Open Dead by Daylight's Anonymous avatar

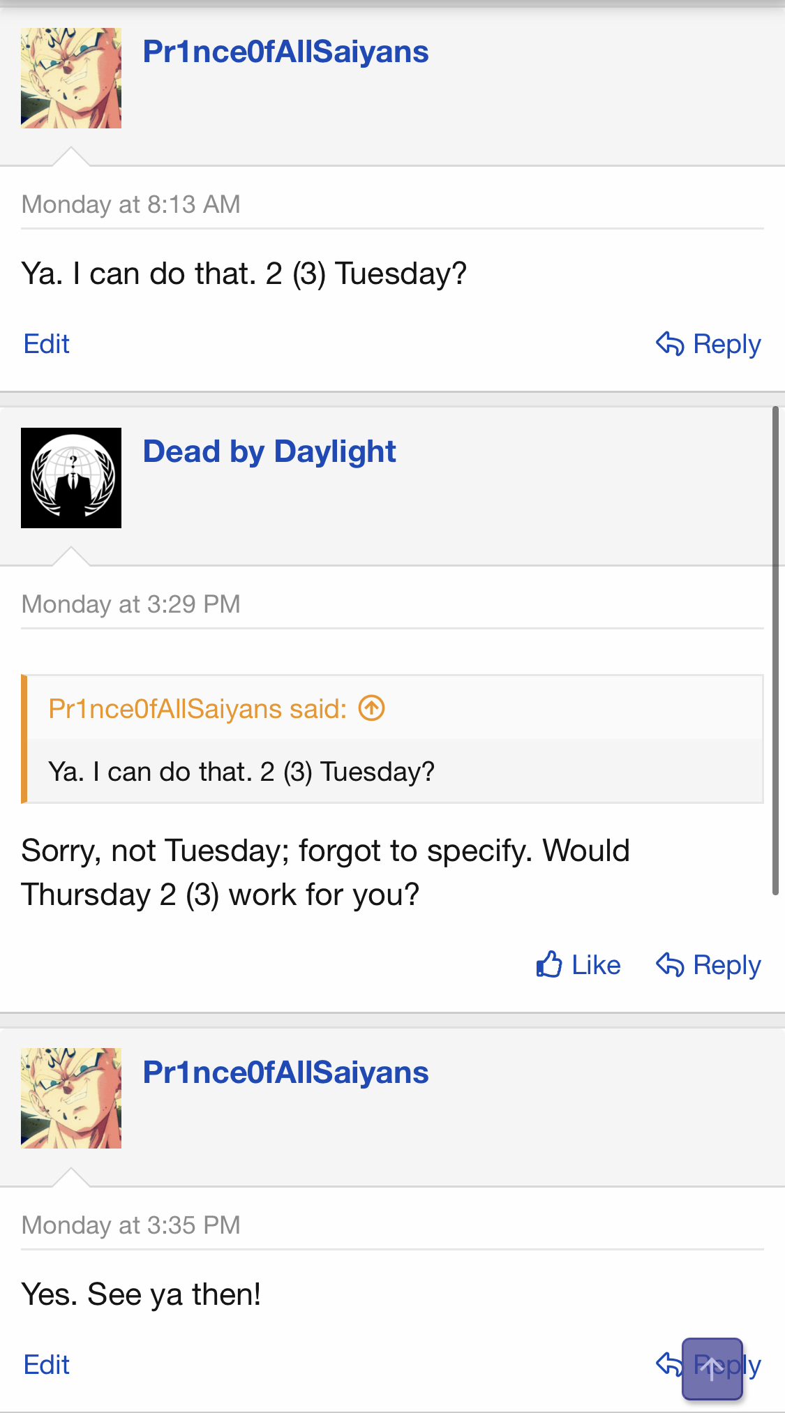(71, 478)
